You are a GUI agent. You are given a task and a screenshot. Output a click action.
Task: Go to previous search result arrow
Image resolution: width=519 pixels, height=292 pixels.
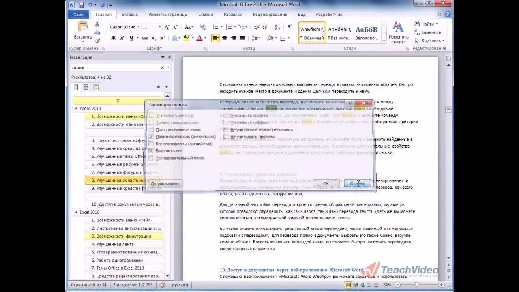tap(158, 87)
